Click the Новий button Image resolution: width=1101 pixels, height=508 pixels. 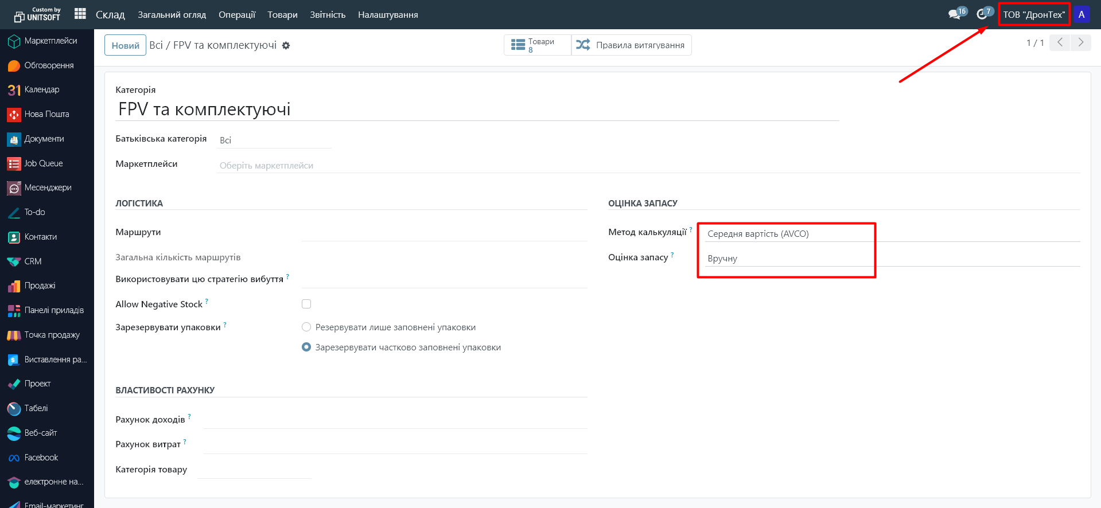pyautogui.click(x=125, y=46)
